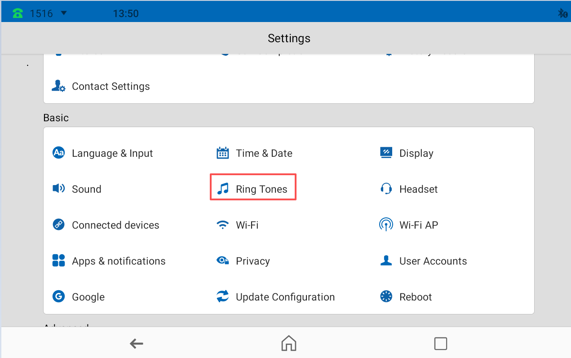
Task: Tap the Display monitor icon
Action: [386, 153]
